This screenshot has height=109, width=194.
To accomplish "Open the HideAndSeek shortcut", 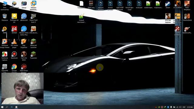I will (x=187, y=17).
